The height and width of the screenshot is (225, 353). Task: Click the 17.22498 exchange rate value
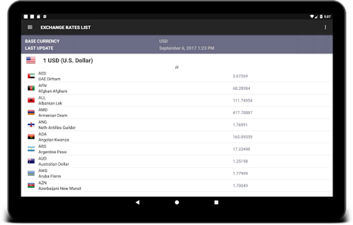(x=241, y=149)
